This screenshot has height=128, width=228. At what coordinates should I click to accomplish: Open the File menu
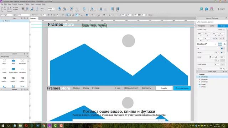[2, 4]
